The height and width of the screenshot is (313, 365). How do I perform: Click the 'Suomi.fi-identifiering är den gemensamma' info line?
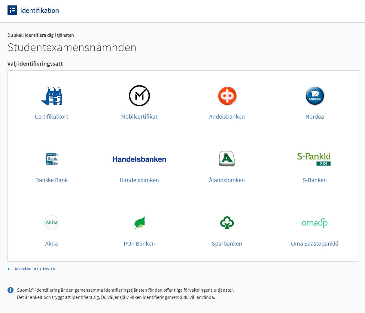pyautogui.click(x=125, y=290)
